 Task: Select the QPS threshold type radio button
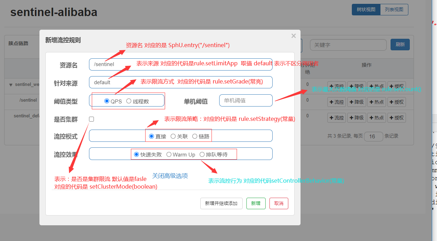point(107,101)
